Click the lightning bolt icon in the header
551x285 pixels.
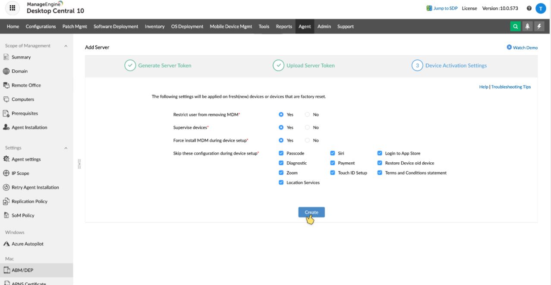tap(539, 26)
